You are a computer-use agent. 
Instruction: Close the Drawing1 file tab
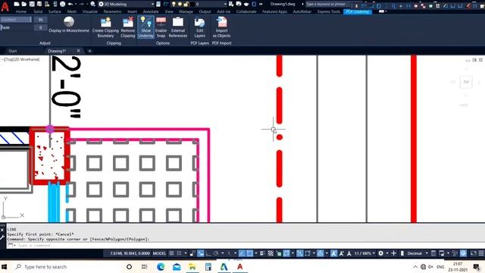[x=78, y=51]
